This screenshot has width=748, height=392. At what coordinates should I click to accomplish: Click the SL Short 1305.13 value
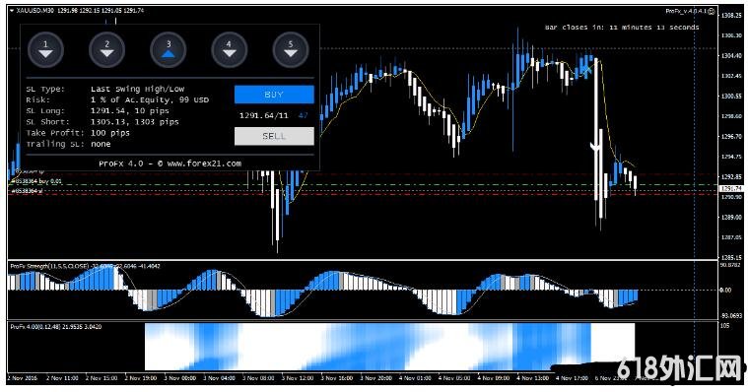pyautogui.click(x=135, y=121)
